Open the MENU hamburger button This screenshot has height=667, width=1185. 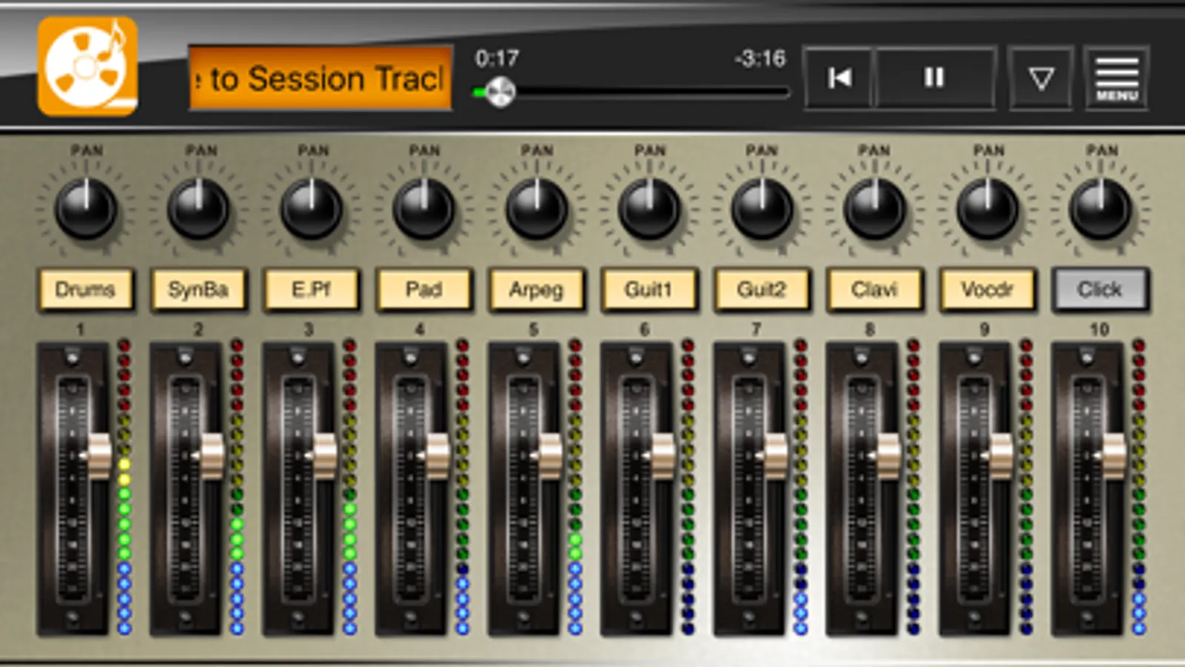(x=1117, y=78)
